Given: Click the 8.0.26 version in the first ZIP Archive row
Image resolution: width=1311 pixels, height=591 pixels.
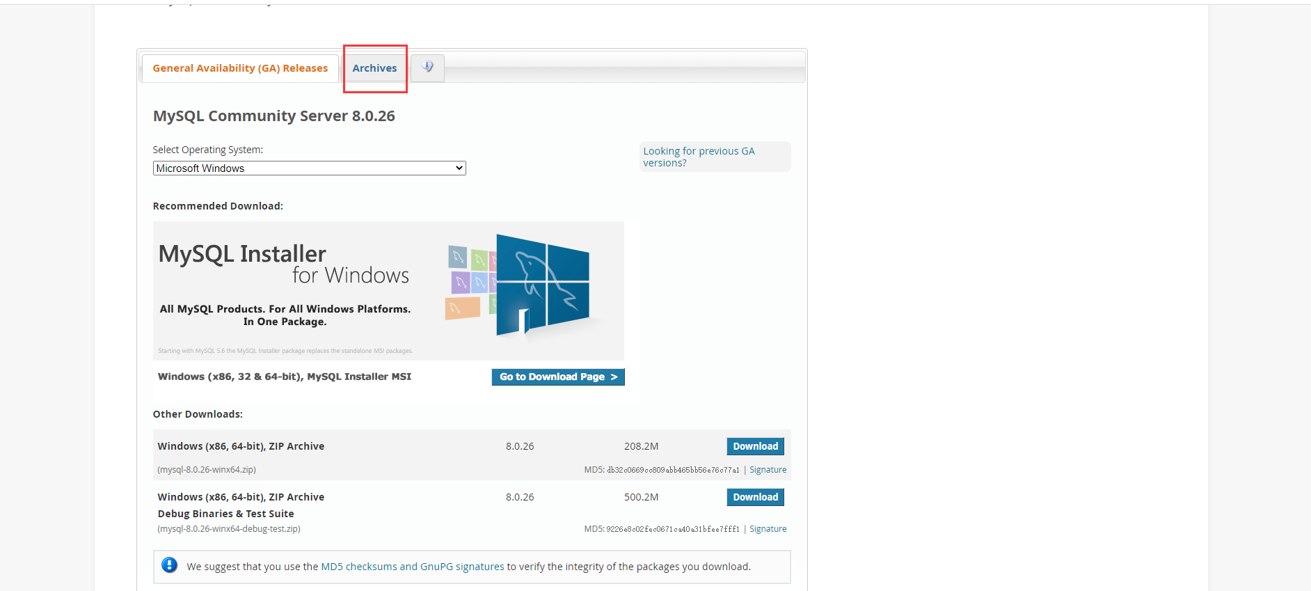Looking at the screenshot, I should pos(520,446).
